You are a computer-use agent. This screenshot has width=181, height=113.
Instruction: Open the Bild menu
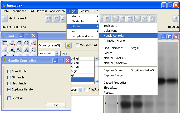(x=32, y=11)
